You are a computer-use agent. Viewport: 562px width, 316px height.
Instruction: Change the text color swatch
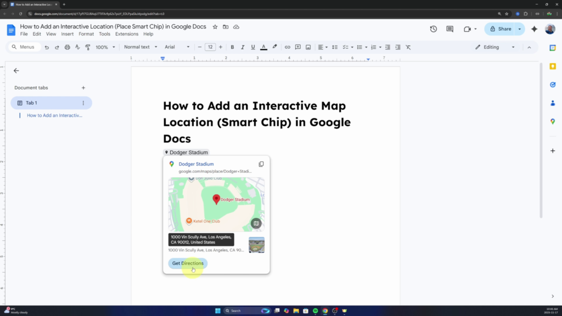262,47
